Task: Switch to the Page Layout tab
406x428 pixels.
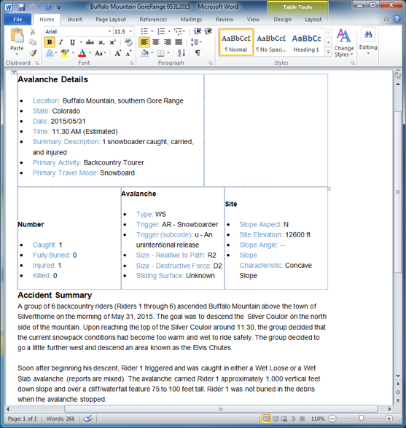Action: pos(111,20)
